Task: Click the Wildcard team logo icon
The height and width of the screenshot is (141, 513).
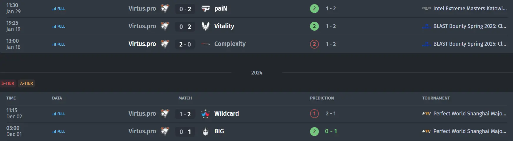Action: coord(205,114)
